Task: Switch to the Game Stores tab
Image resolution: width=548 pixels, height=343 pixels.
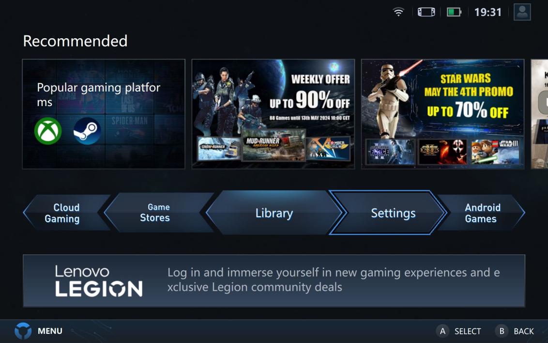Action: click(157, 212)
